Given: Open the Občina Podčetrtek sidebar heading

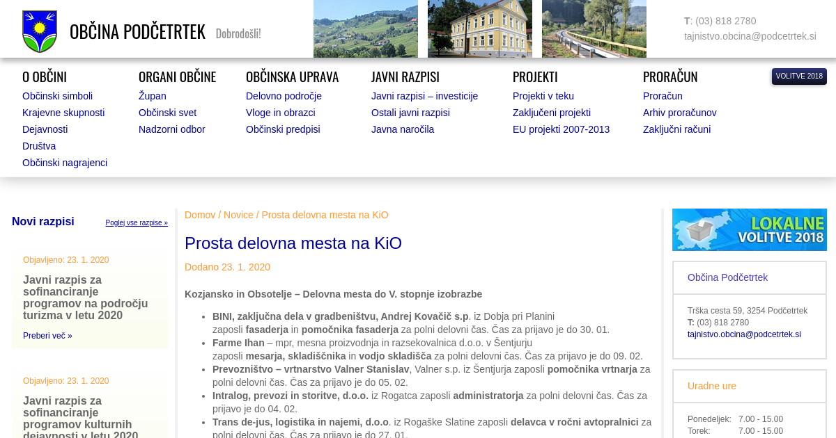Looking at the screenshot, I should pyautogui.click(x=727, y=277).
